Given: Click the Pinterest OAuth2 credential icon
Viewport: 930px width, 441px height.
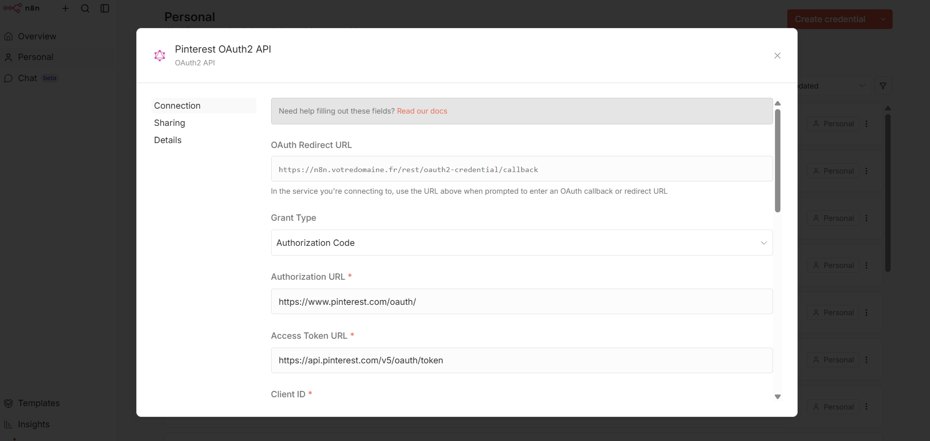Looking at the screenshot, I should (159, 56).
